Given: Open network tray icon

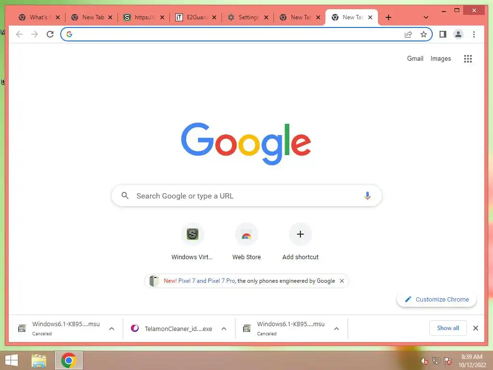Looking at the screenshot, I should pyautogui.click(x=436, y=361).
